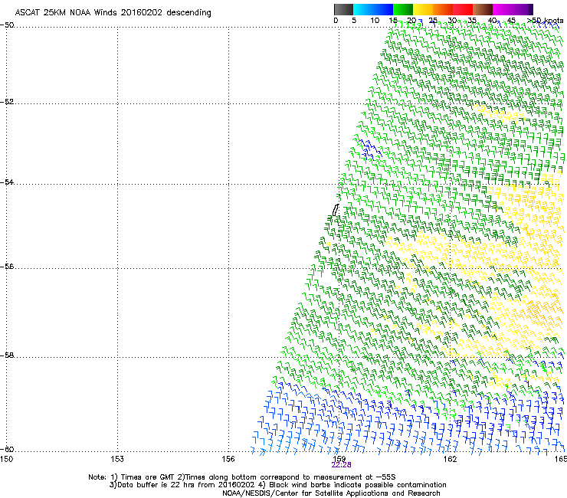
Task: Click the '162' longitude axis label
Action: tap(450, 459)
